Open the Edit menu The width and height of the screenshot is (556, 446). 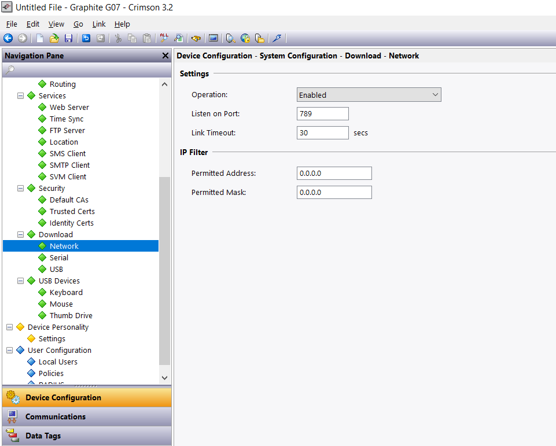[x=33, y=24]
